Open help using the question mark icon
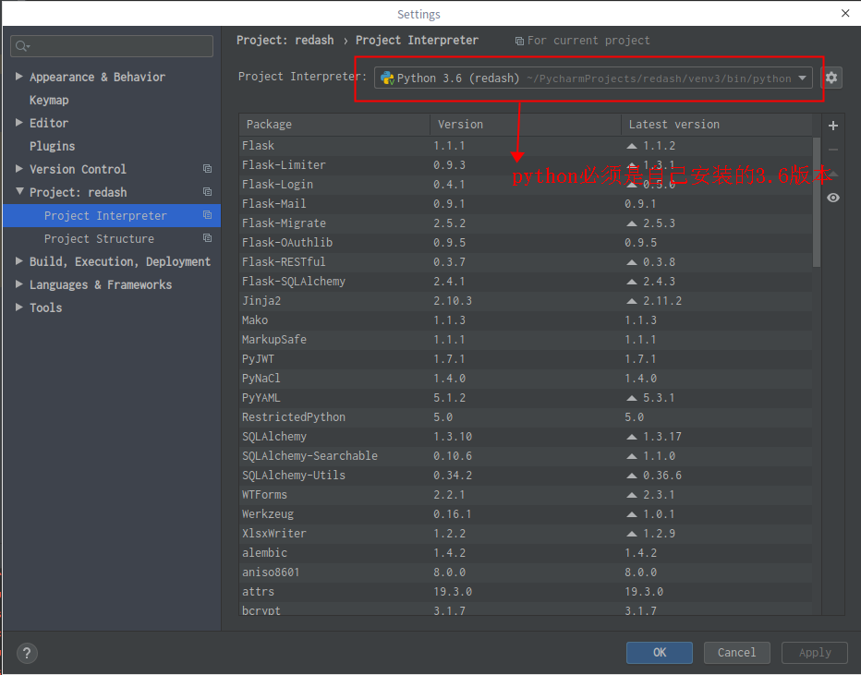Viewport: 861px width, 675px height. (26, 653)
